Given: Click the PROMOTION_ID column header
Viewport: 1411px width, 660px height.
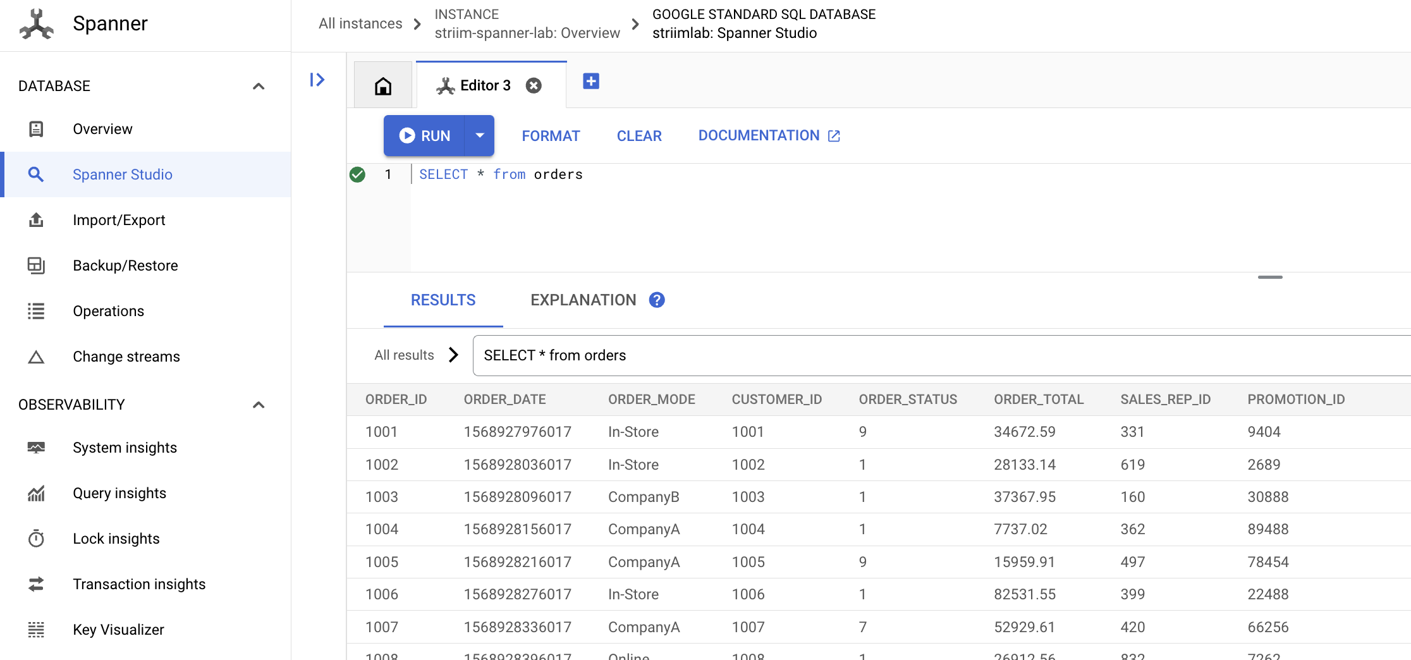Looking at the screenshot, I should pyautogui.click(x=1296, y=400).
